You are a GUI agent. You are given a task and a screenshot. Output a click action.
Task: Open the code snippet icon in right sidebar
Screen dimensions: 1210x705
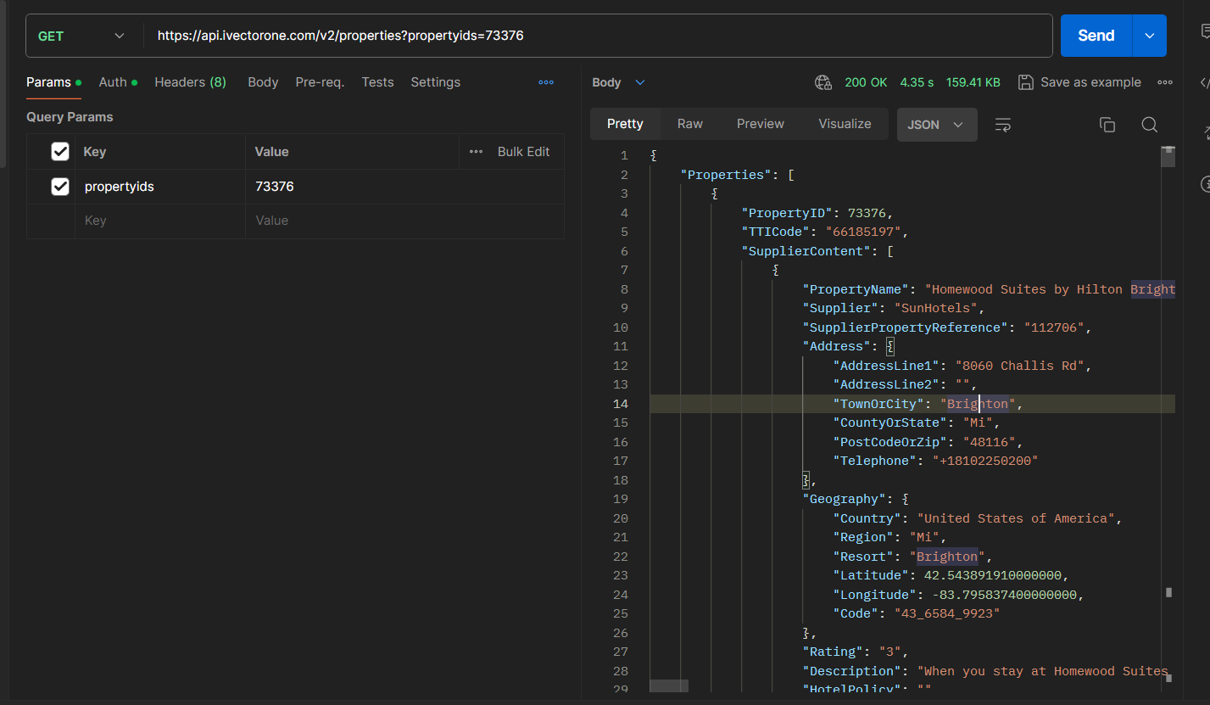tap(1205, 82)
